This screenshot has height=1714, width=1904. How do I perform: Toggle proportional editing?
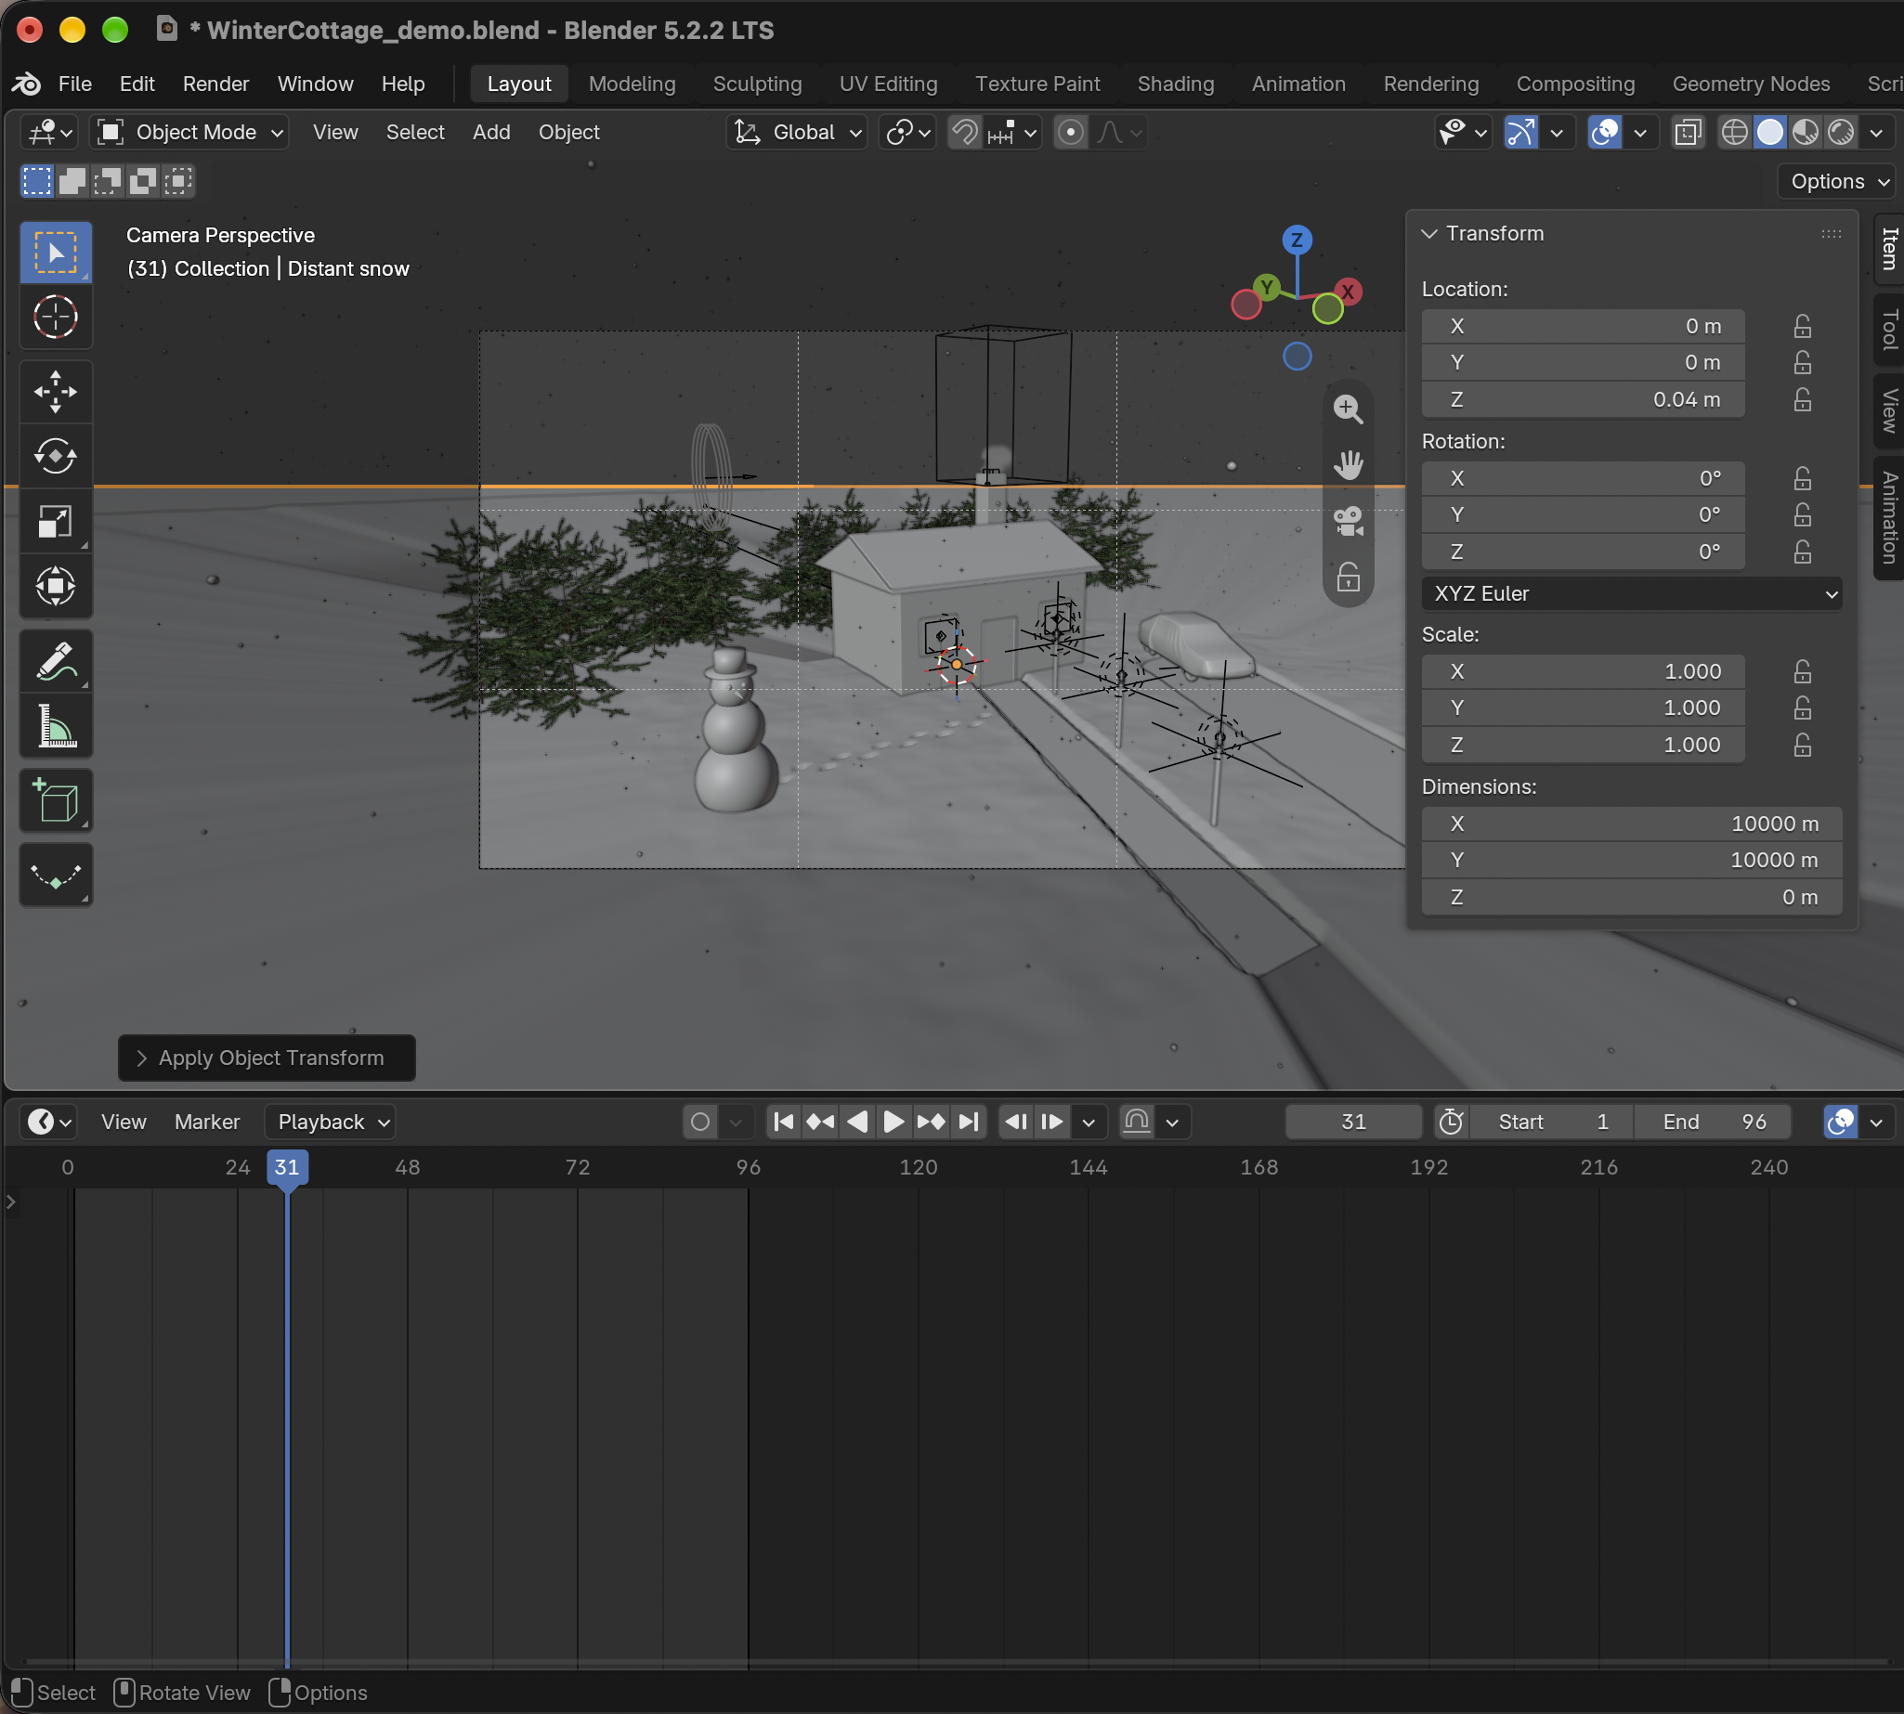point(1070,132)
